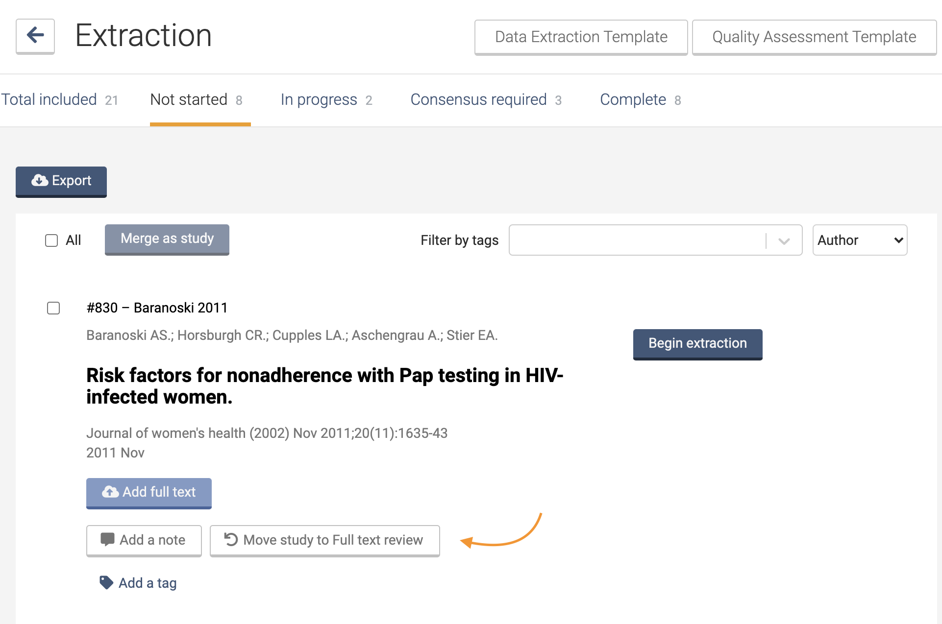942x624 pixels.
Task: Click the Add a tag link
Action: pyautogui.click(x=148, y=583)
